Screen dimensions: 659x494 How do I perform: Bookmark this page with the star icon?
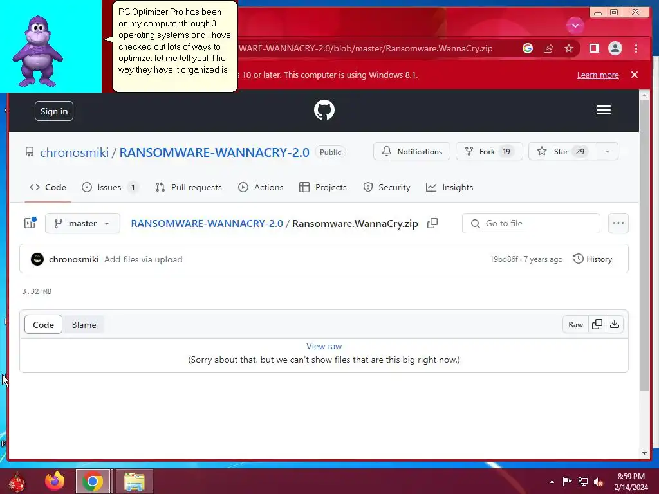coord(569,48)
